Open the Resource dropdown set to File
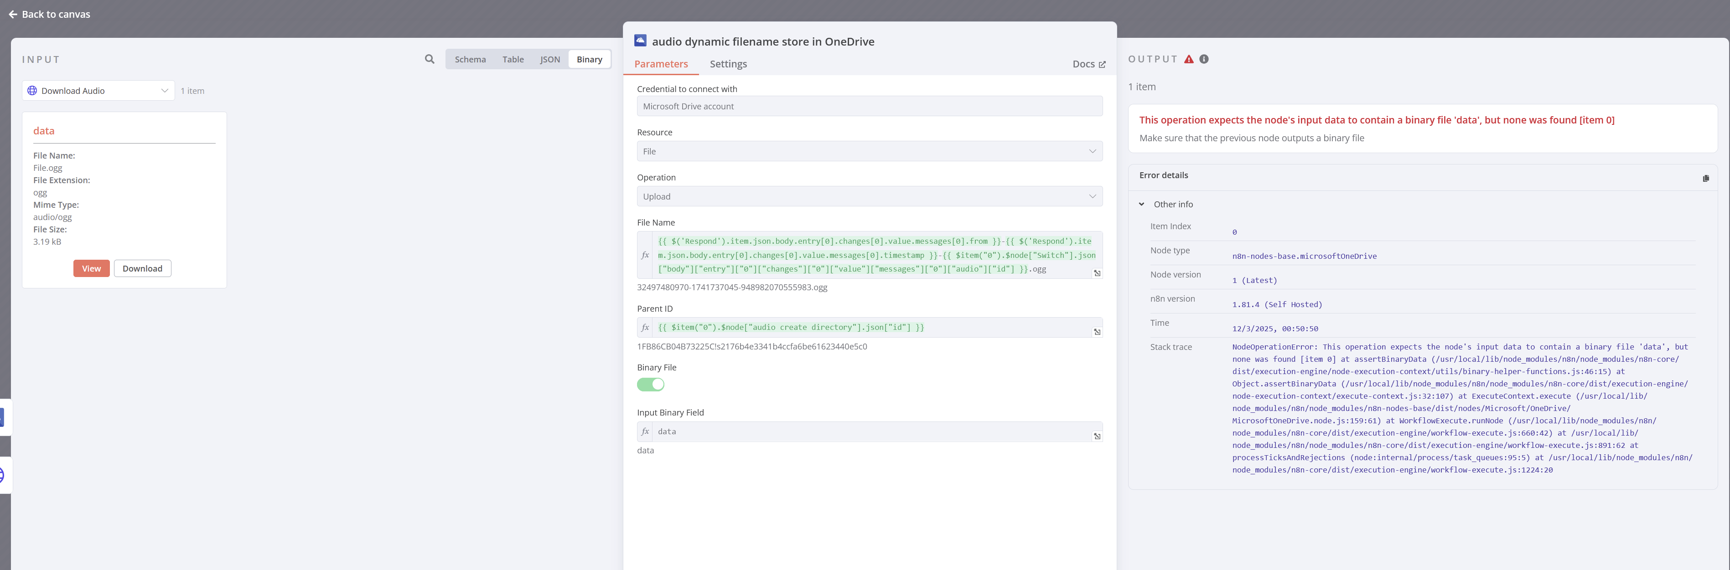1730x570 pixels. pos(869,152)
